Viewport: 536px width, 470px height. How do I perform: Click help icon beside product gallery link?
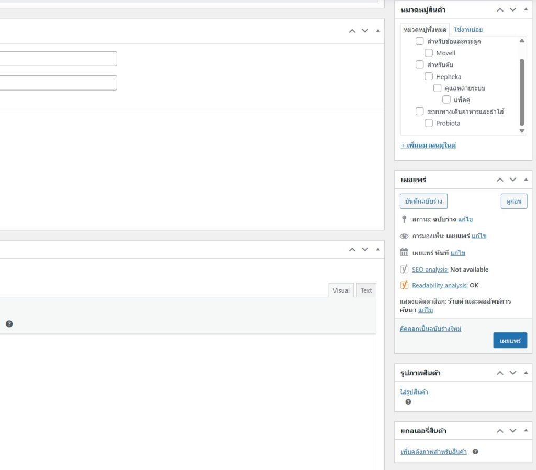(475, 451)
